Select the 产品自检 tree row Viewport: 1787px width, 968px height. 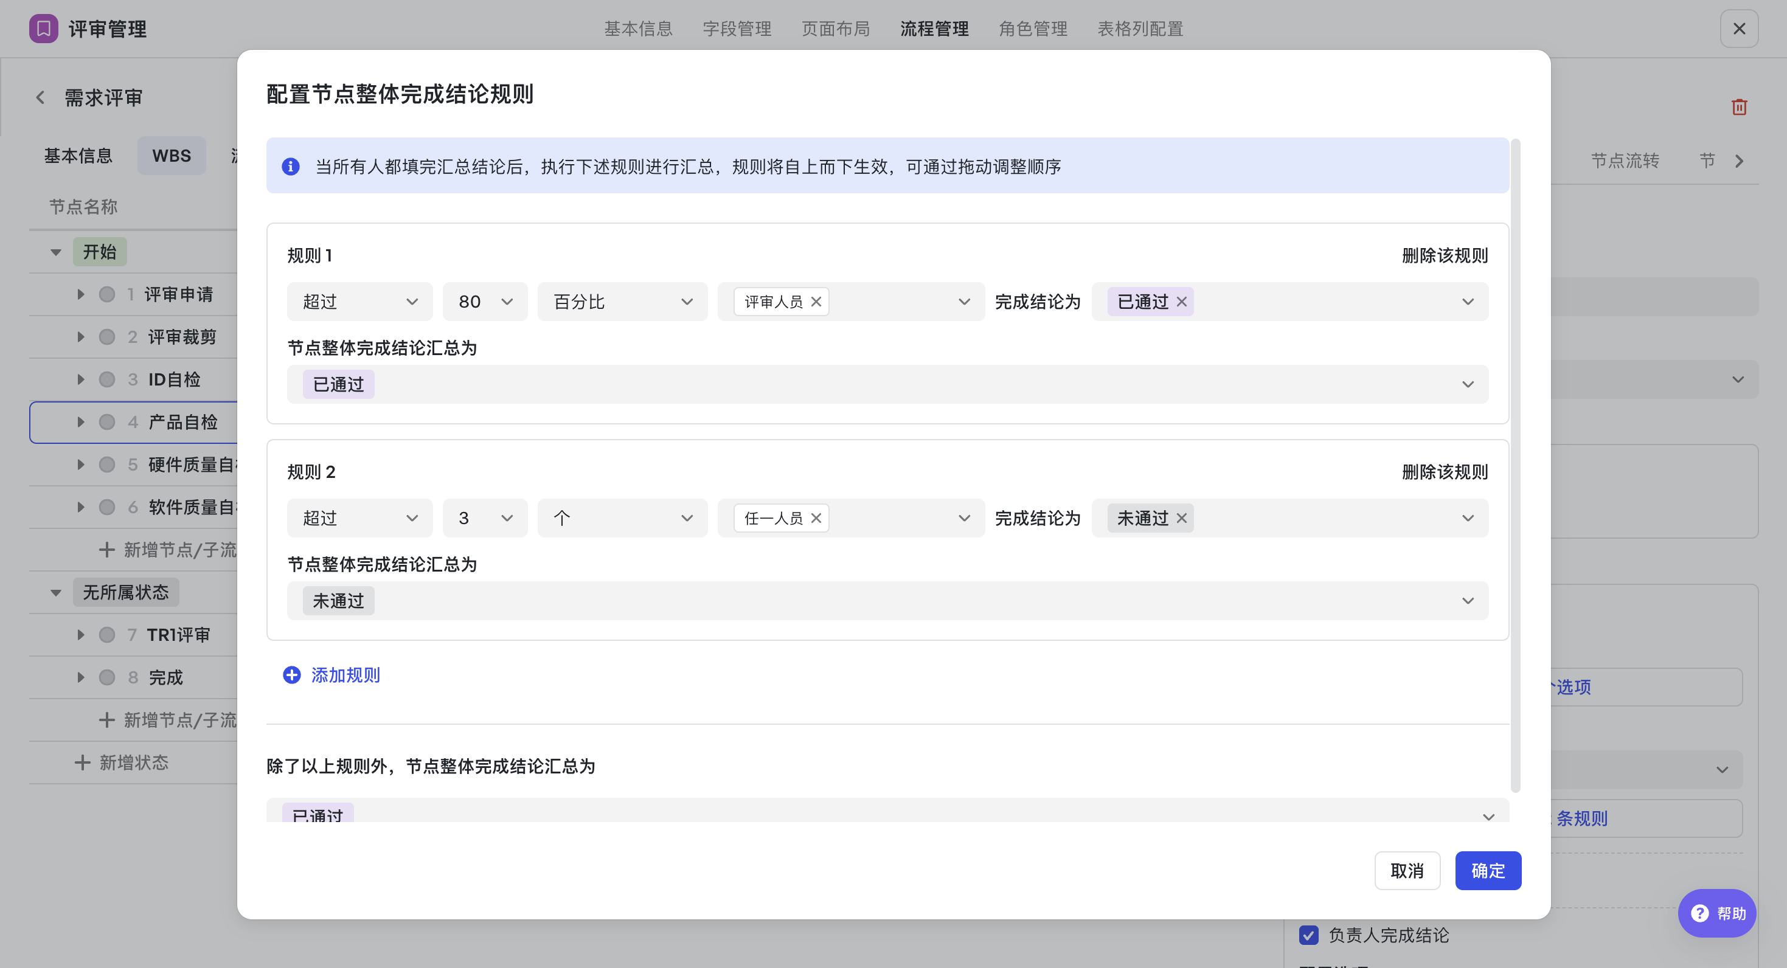[x=134, y=421]
